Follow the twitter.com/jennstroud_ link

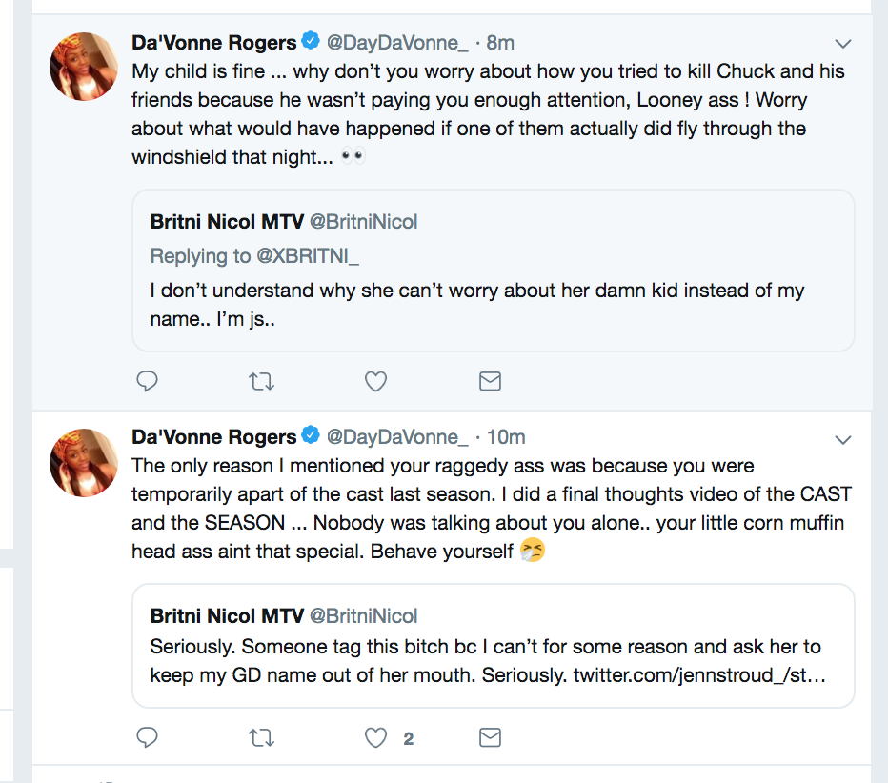click(699, 674)
